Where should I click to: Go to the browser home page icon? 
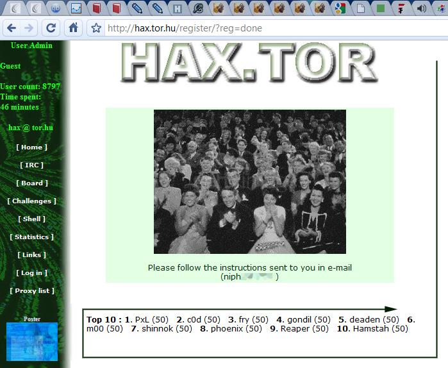(x=74, y=28)
